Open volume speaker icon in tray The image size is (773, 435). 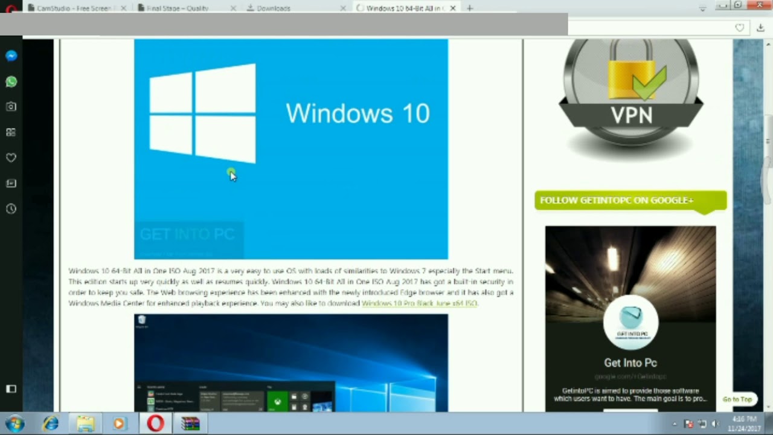[x=715, y=424]
